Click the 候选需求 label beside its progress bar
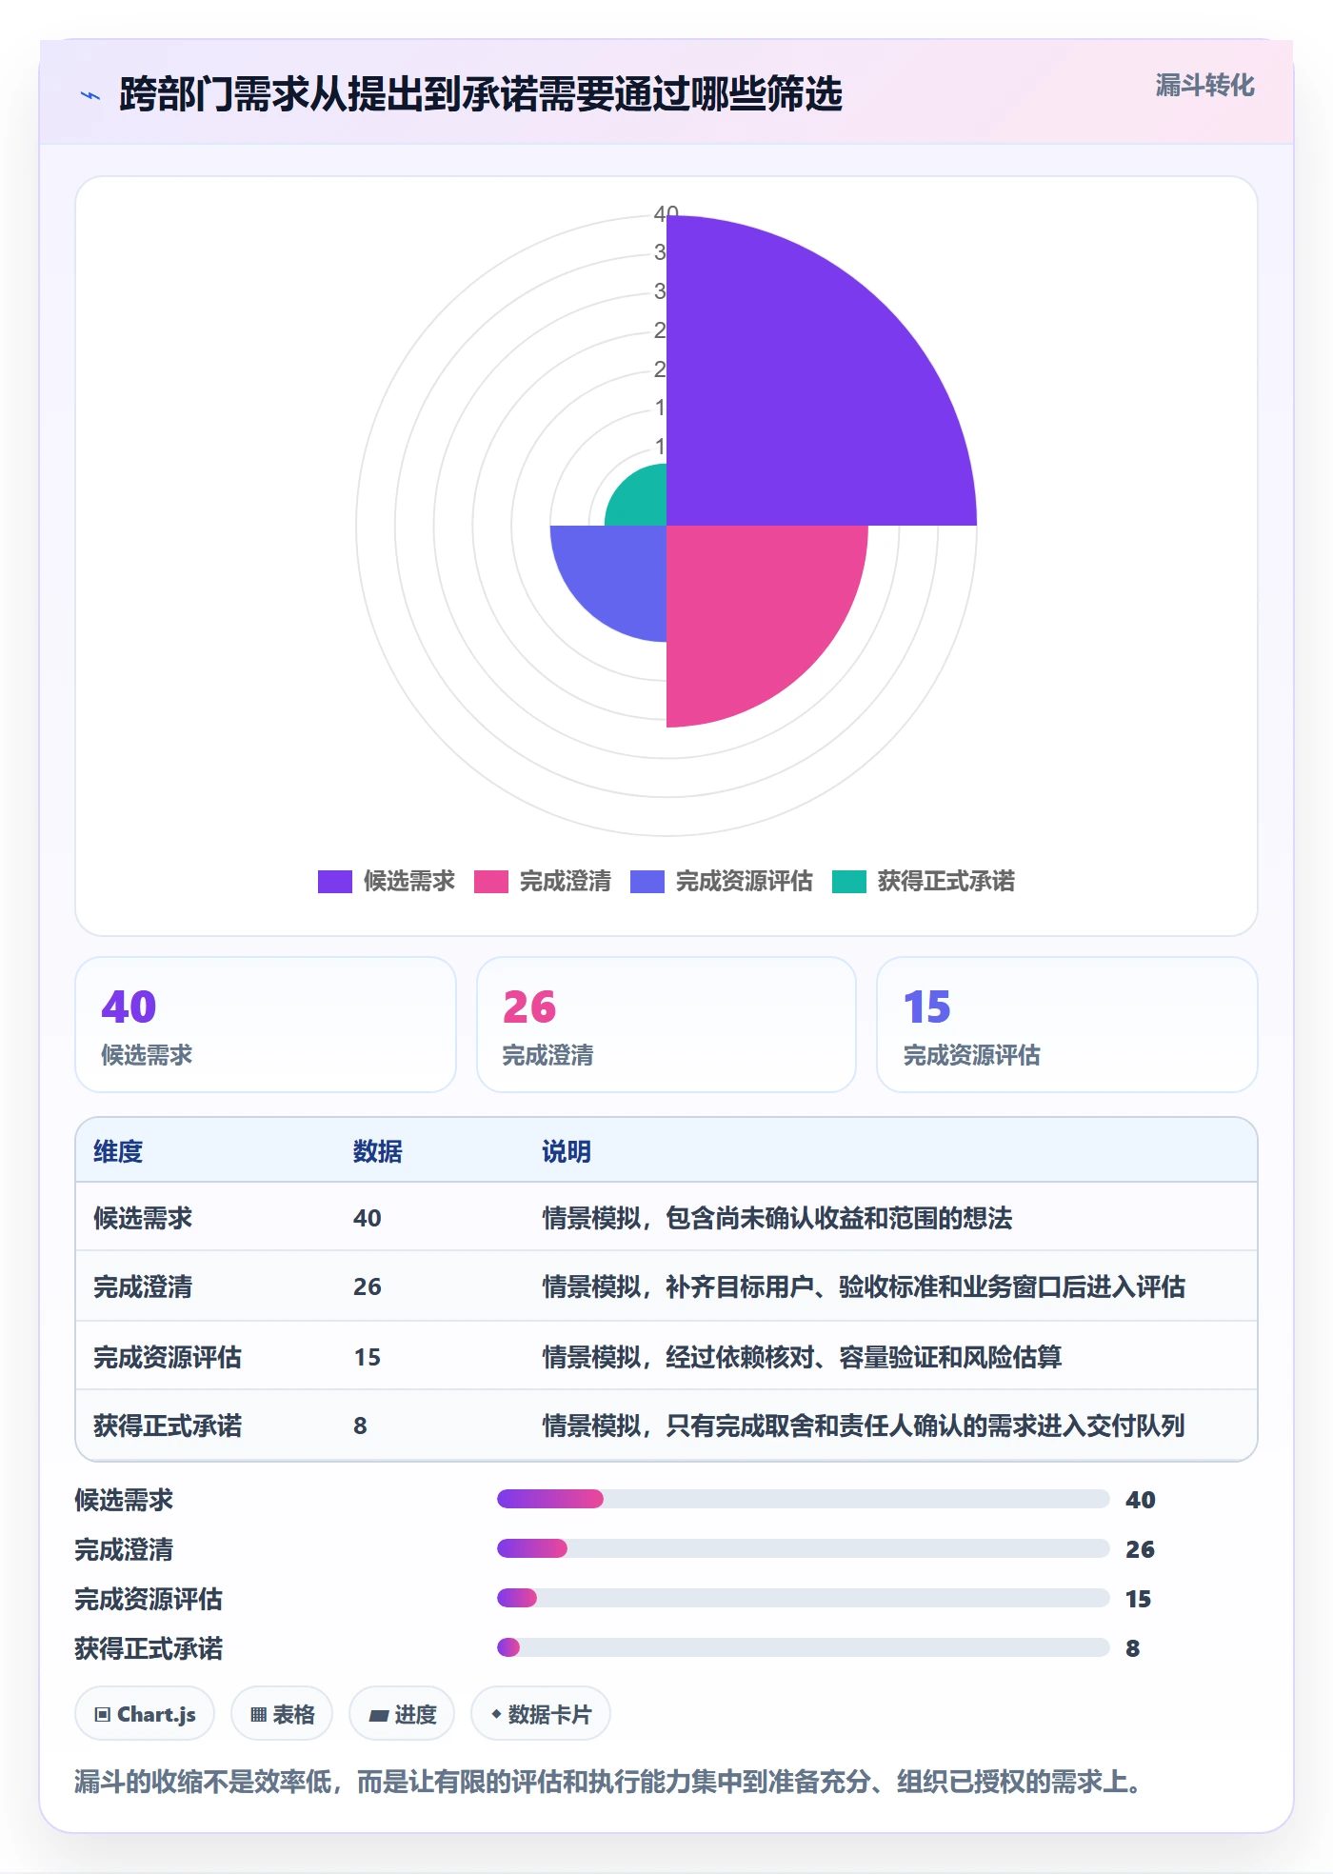The image size is (1333, 1874). click(x=125, y=1500)
